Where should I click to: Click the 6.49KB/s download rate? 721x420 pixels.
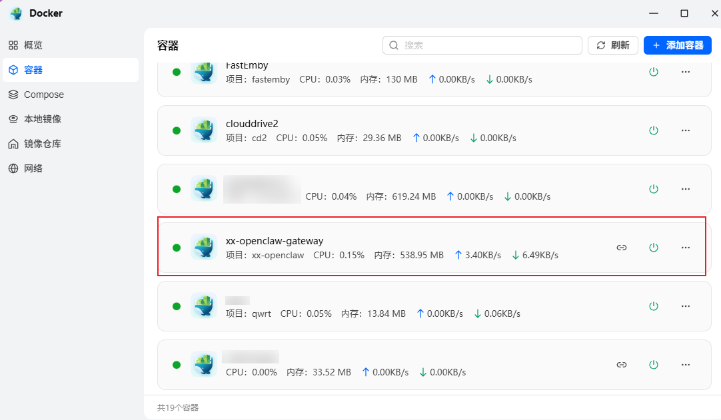535,255
